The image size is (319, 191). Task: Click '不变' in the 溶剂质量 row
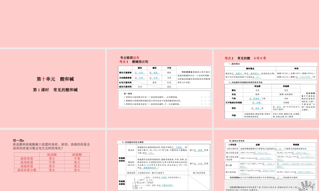[x=52, y=162]
